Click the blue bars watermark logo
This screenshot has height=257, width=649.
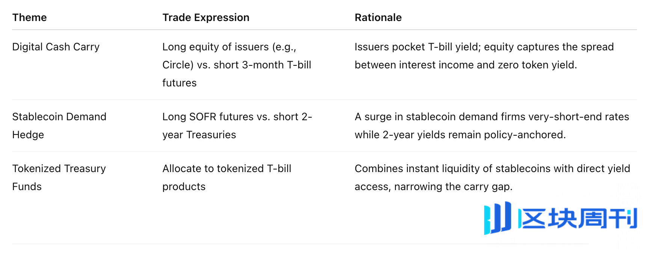click(x=498, y=218)
